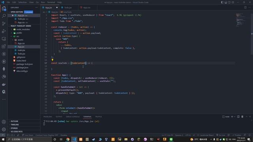Toggle the secondary side bar layout button
This screenshot has width=253, height=142.
tap(229, 2)
